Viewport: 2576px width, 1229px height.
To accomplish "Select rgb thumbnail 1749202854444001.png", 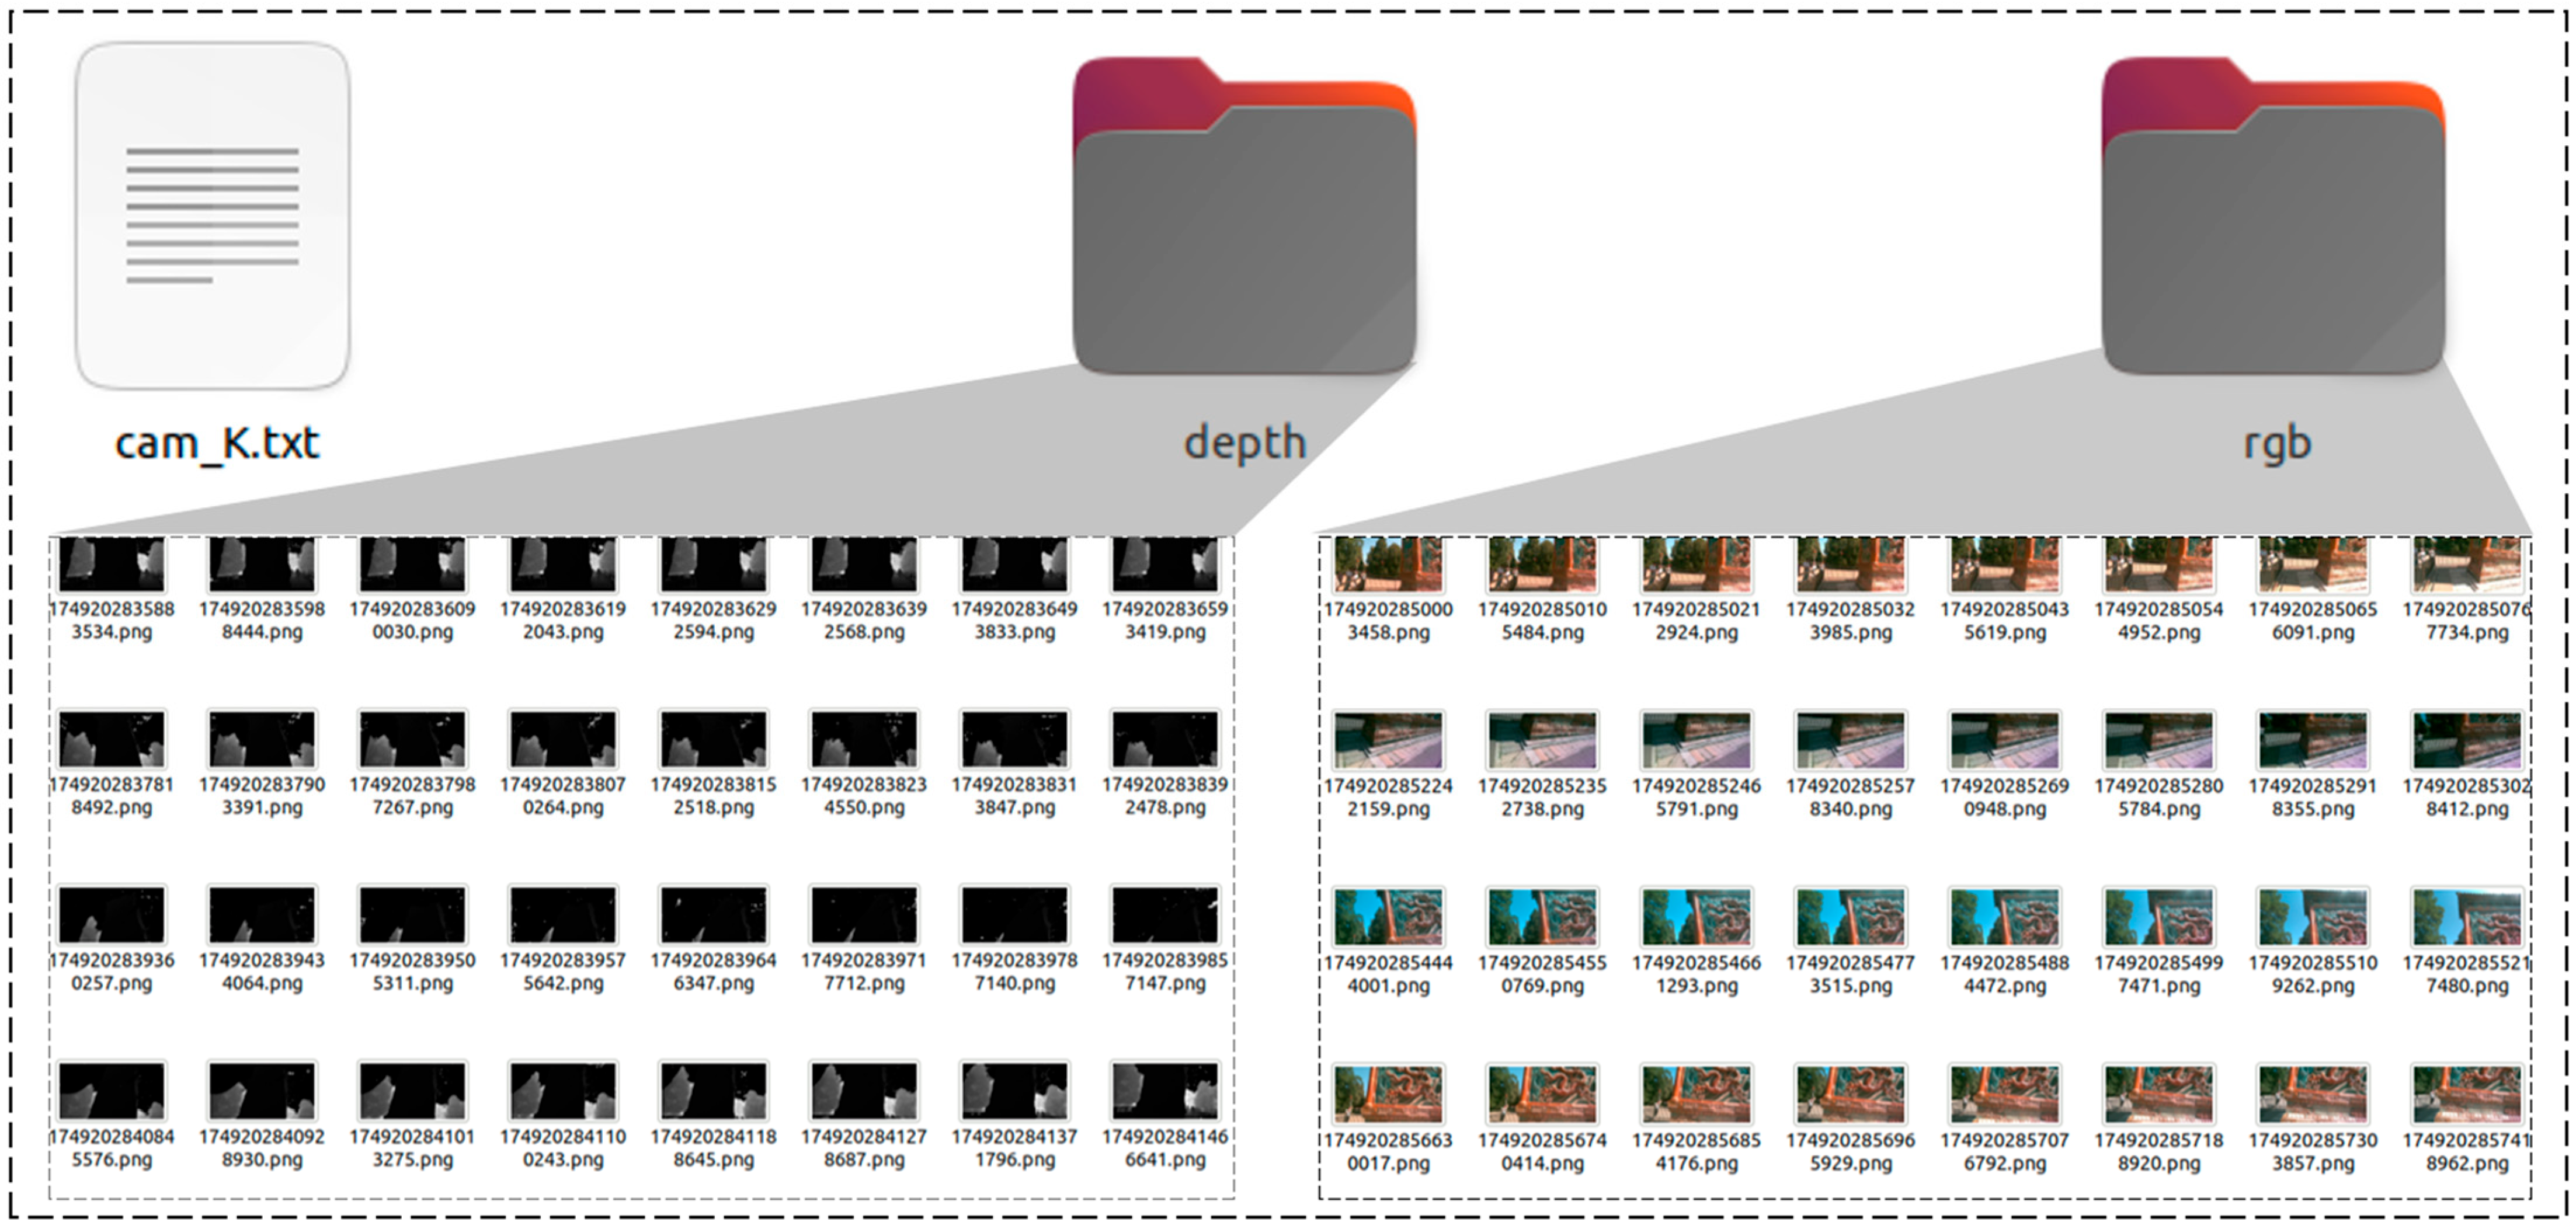I will 1388,917.
